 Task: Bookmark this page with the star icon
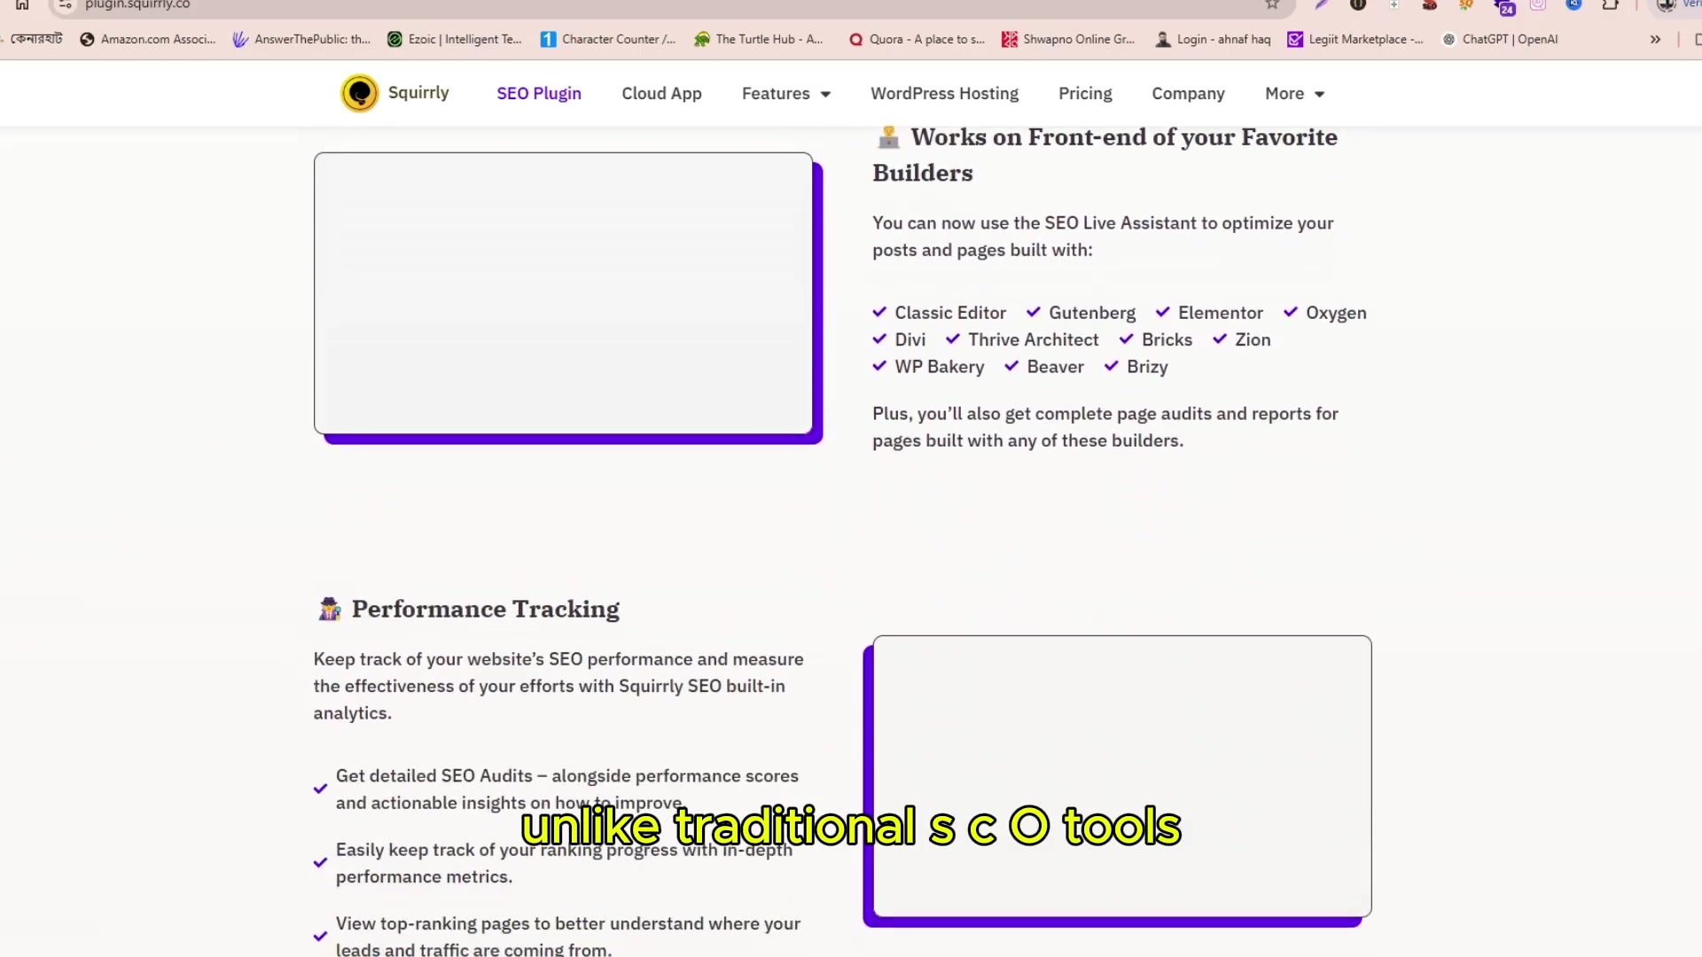click(x=1272, y=4)
